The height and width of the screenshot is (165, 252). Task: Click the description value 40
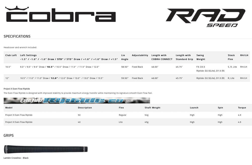79,122
